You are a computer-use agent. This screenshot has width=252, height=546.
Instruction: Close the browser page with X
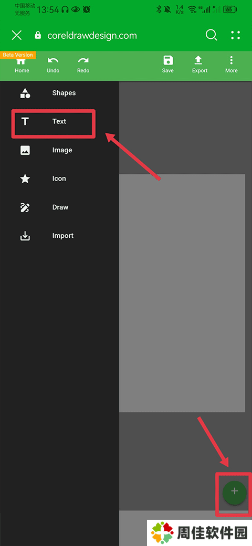[x=17, y=35]
